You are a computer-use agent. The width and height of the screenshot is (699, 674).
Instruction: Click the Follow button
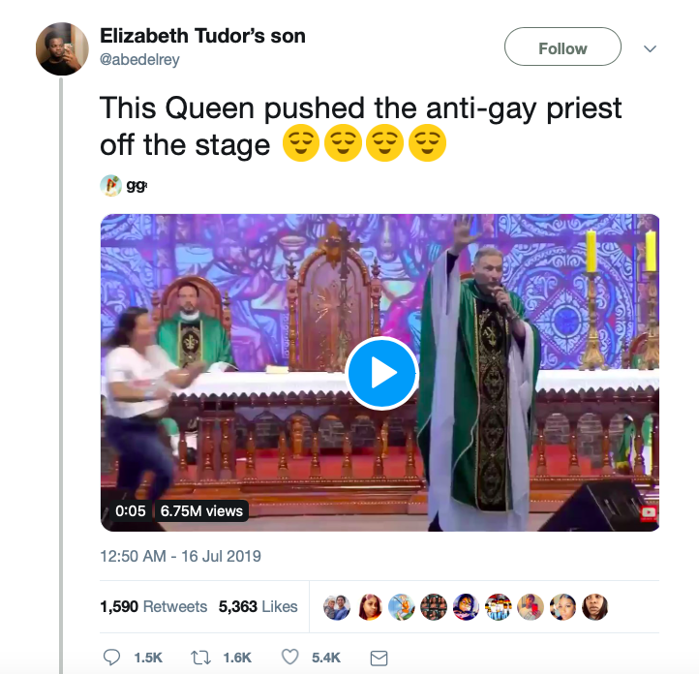coord(562,46)
